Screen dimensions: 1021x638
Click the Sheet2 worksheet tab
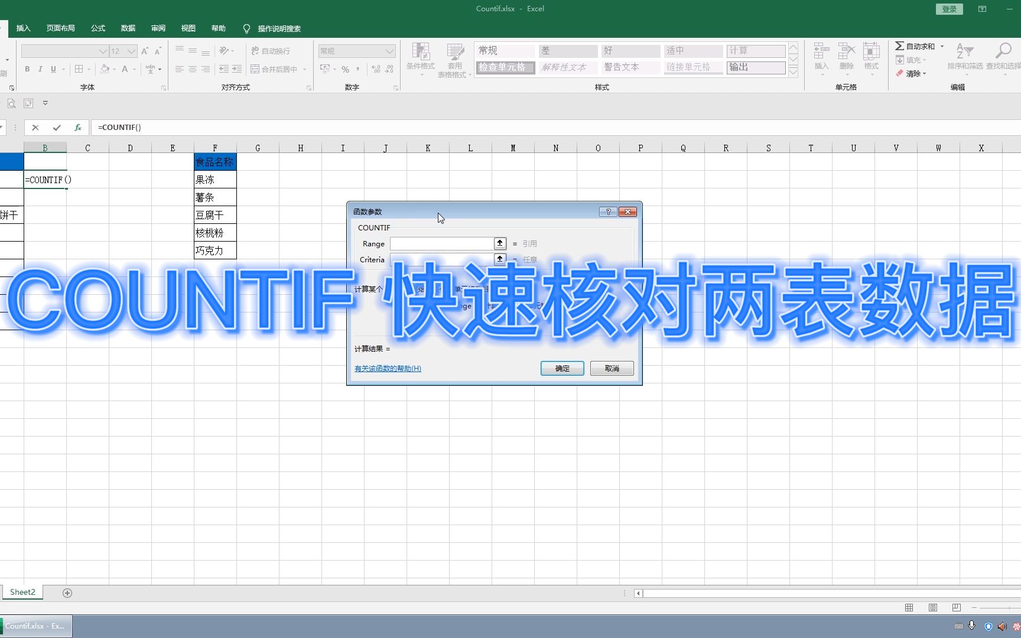click(22, 592)
